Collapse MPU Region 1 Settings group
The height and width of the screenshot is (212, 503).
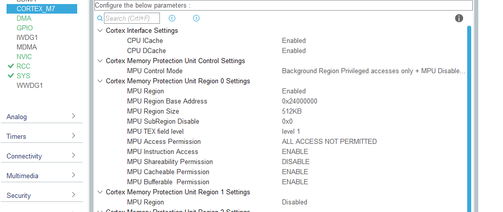coord(100,192)
